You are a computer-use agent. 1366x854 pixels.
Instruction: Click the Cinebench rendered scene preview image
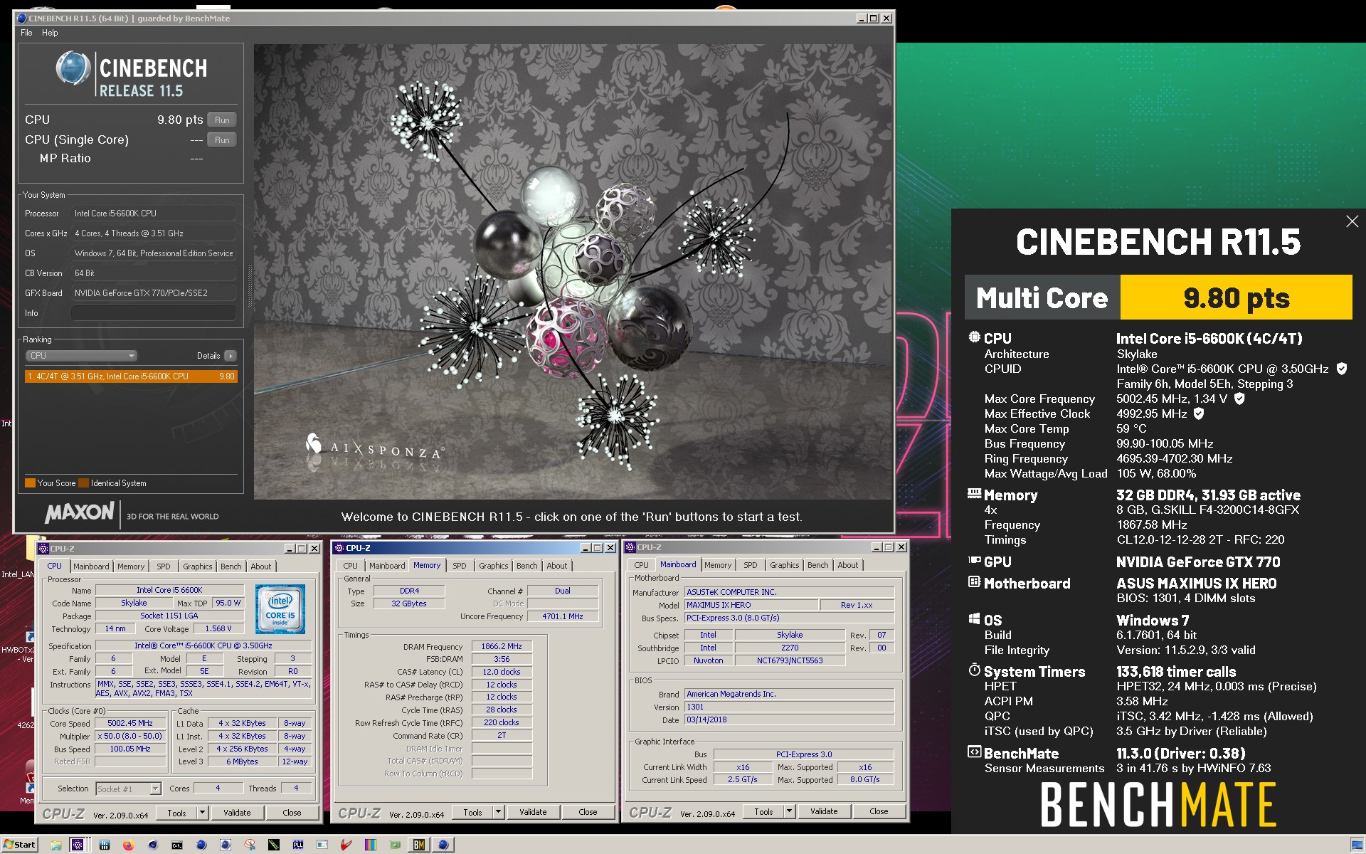pyautogui.click(x=573, y=272)
